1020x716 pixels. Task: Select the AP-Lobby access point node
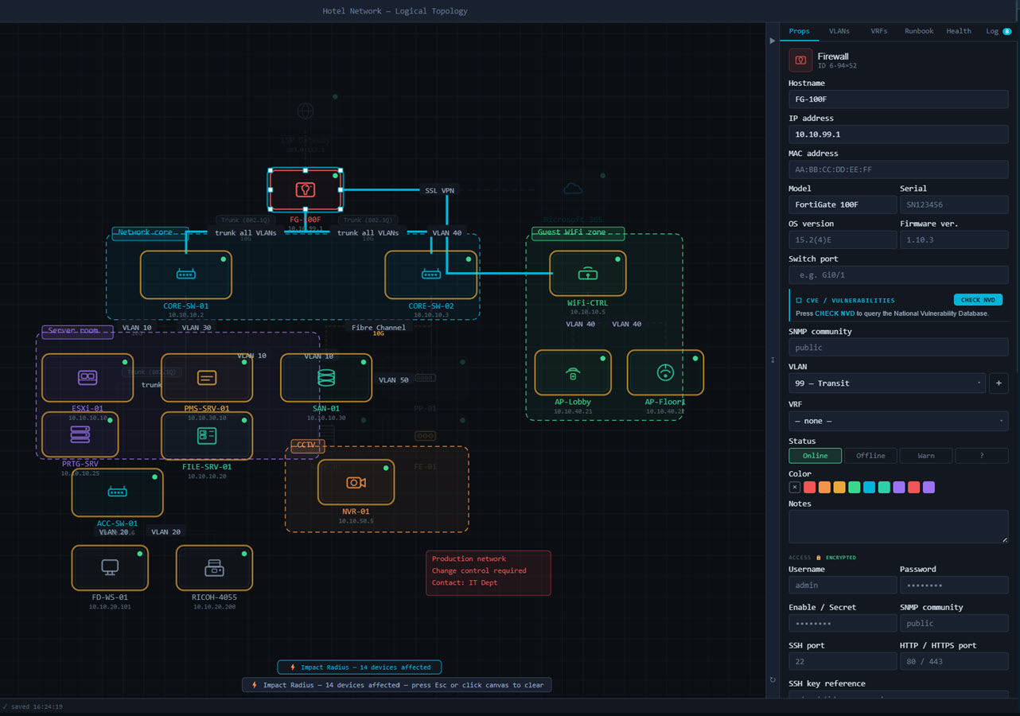(x=573, y=372)
